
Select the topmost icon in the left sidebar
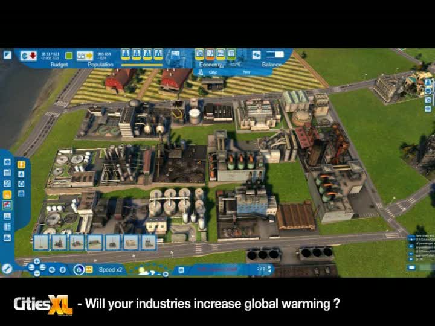[x=7, y=162]
